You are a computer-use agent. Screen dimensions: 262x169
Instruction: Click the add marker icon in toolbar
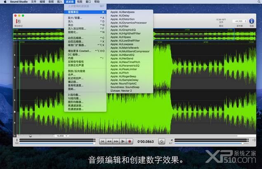click(18, 21)
